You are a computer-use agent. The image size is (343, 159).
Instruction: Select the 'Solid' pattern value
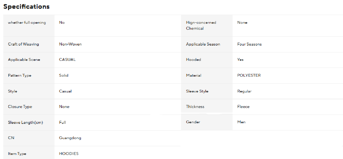coord(64,76)
